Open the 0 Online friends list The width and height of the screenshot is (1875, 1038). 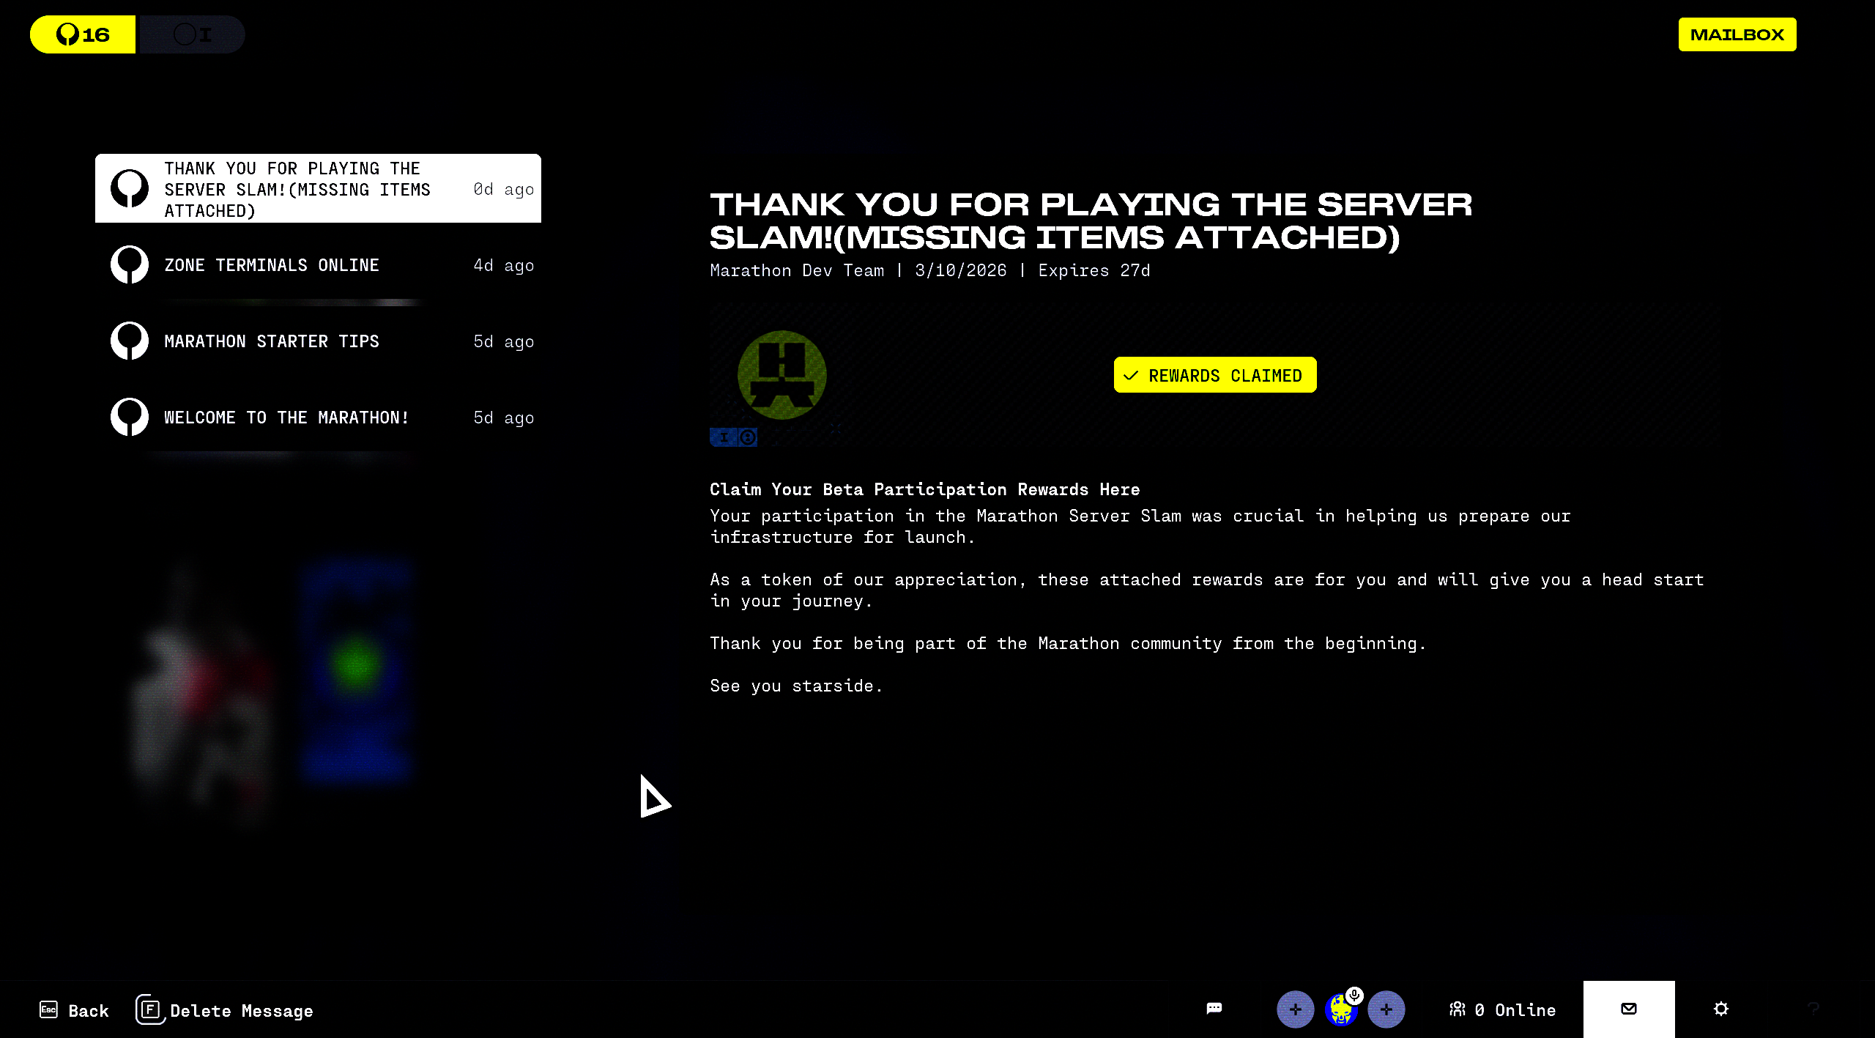(1503, 1009)
